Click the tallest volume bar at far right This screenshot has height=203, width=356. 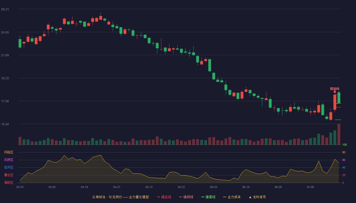tap(339, 134)
